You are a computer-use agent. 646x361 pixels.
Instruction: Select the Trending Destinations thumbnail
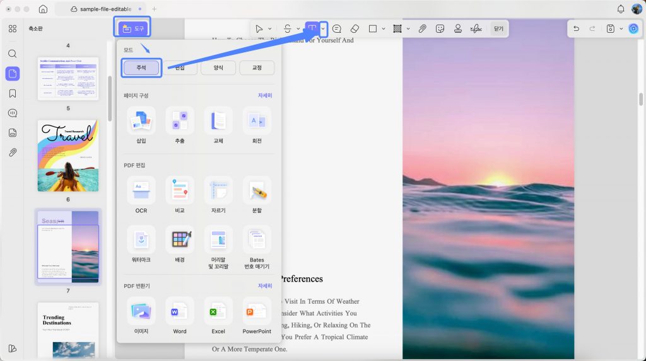(x=68, y=331)
